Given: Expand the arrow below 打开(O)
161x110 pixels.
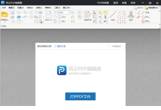Looking at the screenshot, I should 5,22.
